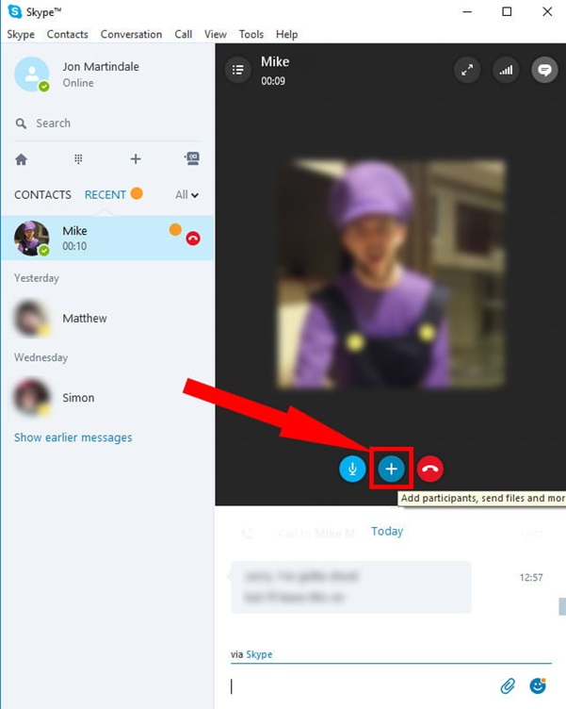Viewport: 566px width, 709px height.
Task: Open the call quality signal bars icon
Action: click(x=506, y=70)
